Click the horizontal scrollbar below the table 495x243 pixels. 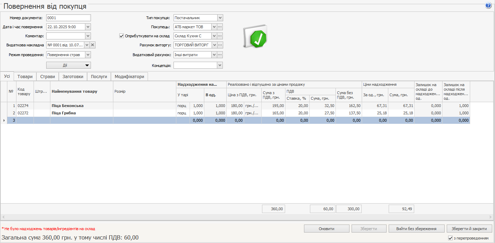tap(245, 217)
